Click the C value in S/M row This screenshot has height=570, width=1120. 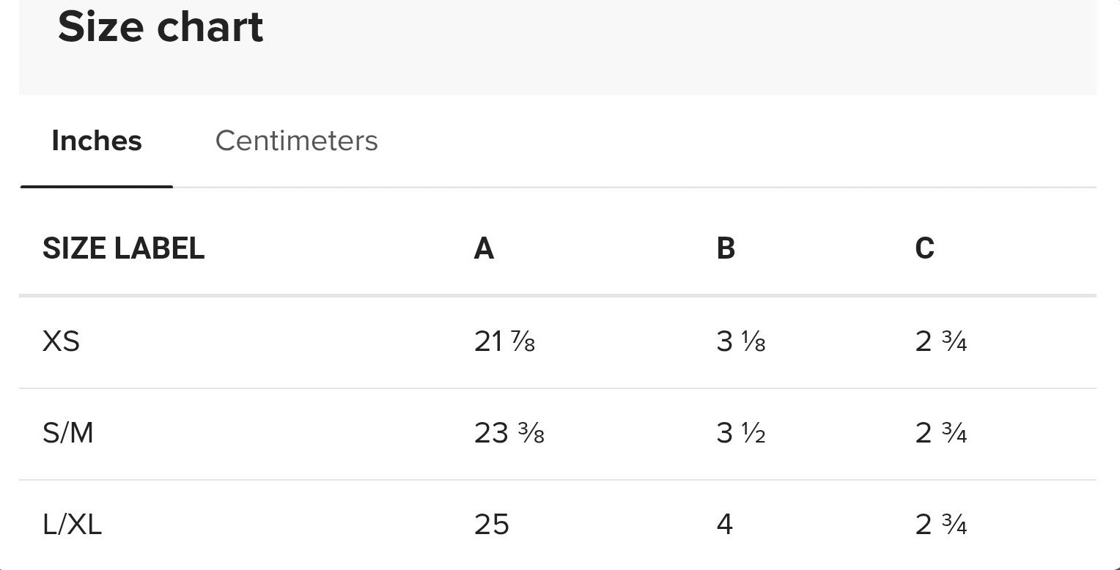pyautogui.click(x=941, y=434)
